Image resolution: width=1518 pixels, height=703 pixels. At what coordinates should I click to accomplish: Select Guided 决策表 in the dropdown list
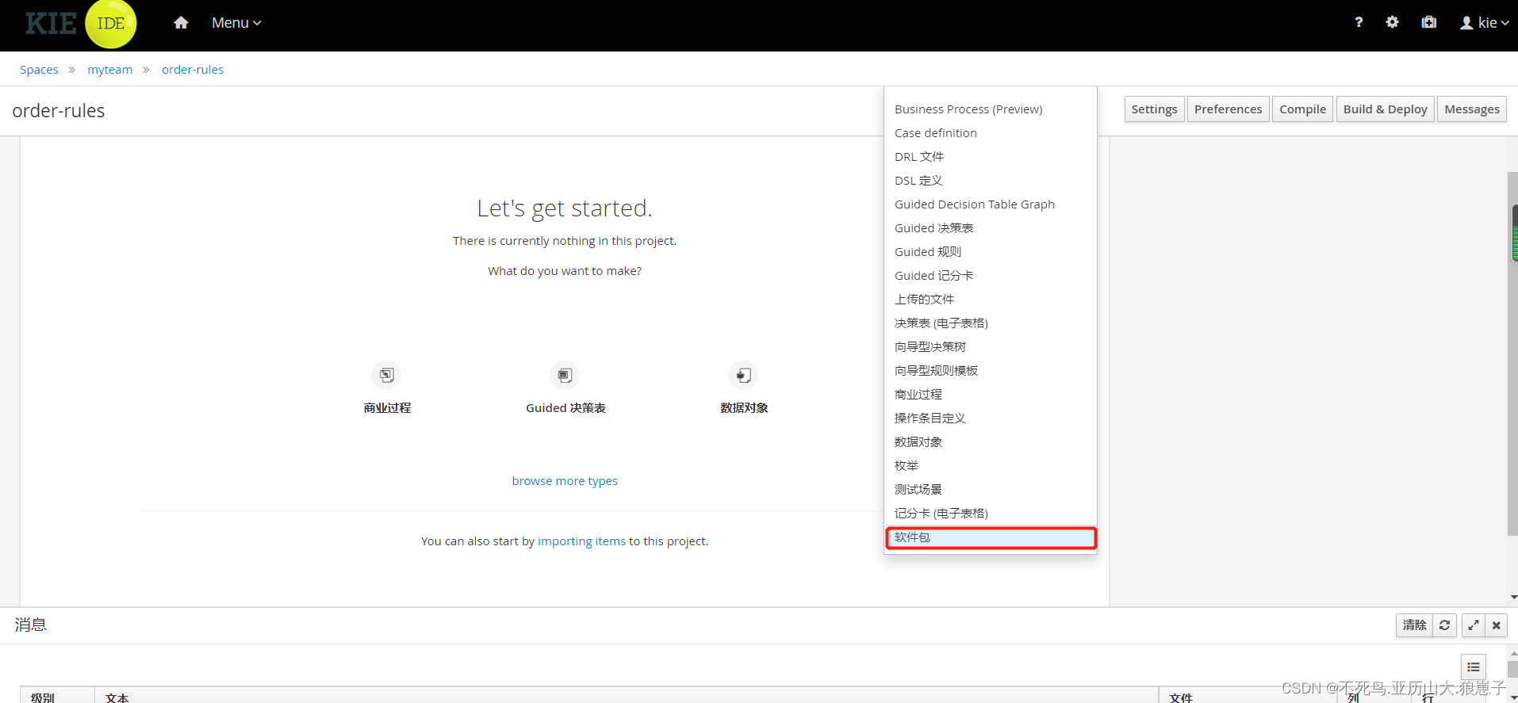[x=991, y=228]
